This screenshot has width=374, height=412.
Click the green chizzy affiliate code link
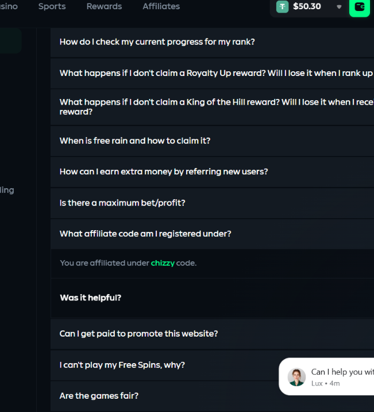coord(163,263)
